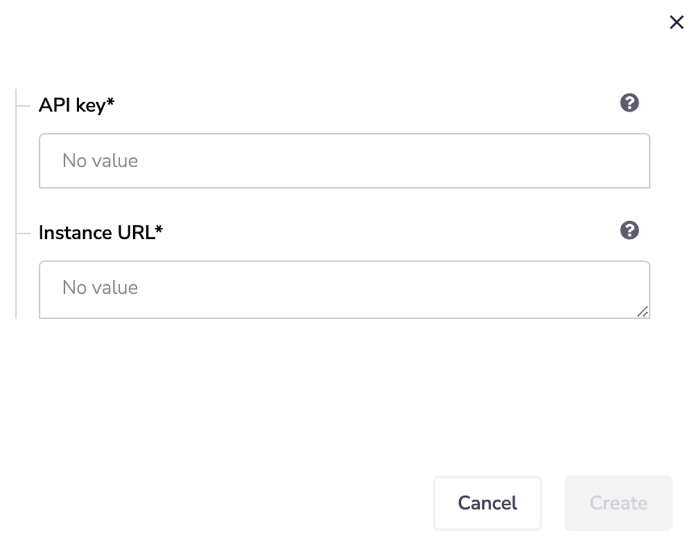Click the required asterisk next to Instance URL
Screen dimensions: 698x547
(159, 230)
